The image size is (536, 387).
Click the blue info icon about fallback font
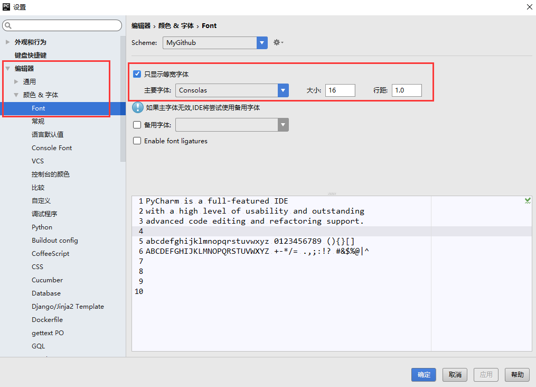pyautogui.click(x=138, y=107)
